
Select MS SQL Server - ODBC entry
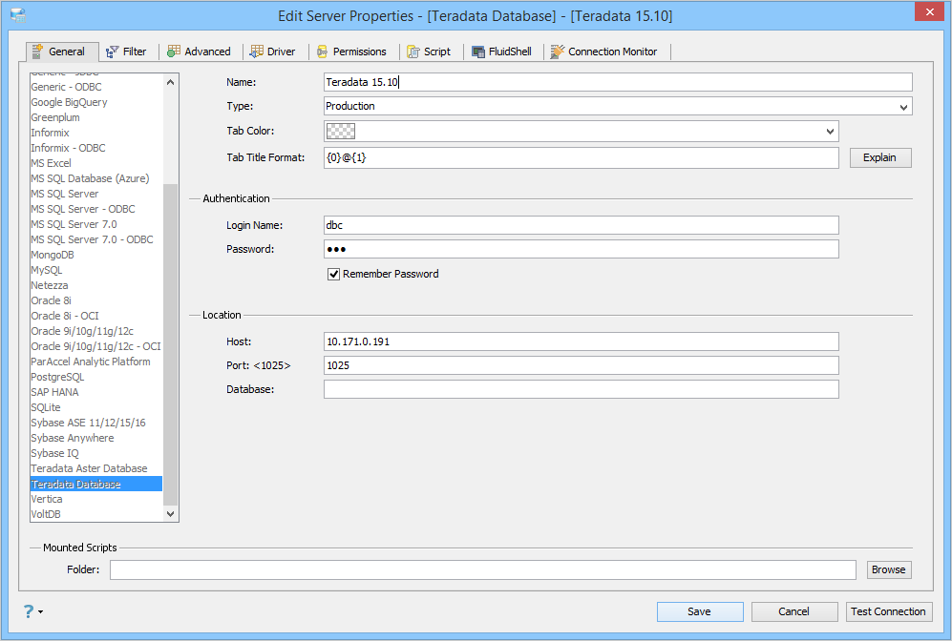click(x=96, y=209)
